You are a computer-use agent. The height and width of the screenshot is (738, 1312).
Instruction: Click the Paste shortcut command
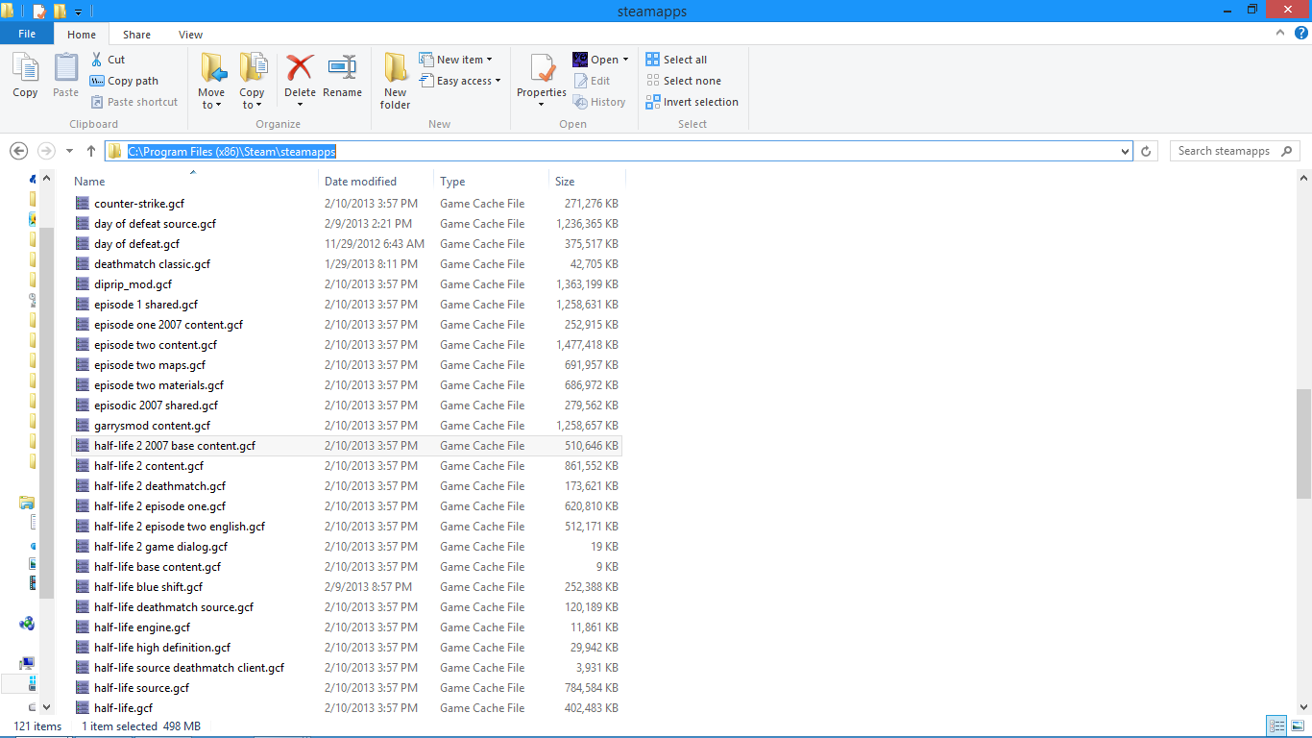point(134,102)
